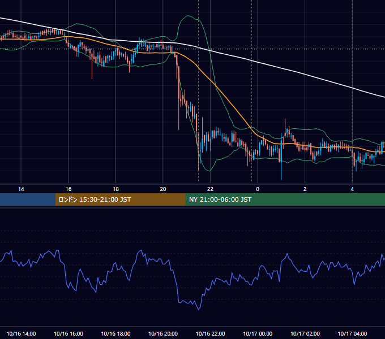Click the 10/16 18:00 timestamp label
Image resolution: width=385 pixels, height=339 pixels.
pyautogui.click(x=115, y=333)
